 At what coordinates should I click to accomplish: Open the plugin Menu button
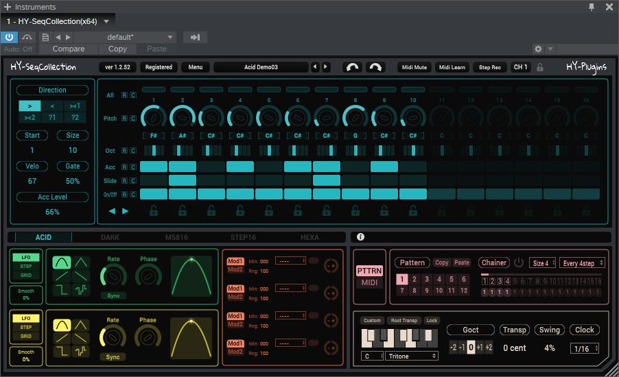(x=196, y=67)
